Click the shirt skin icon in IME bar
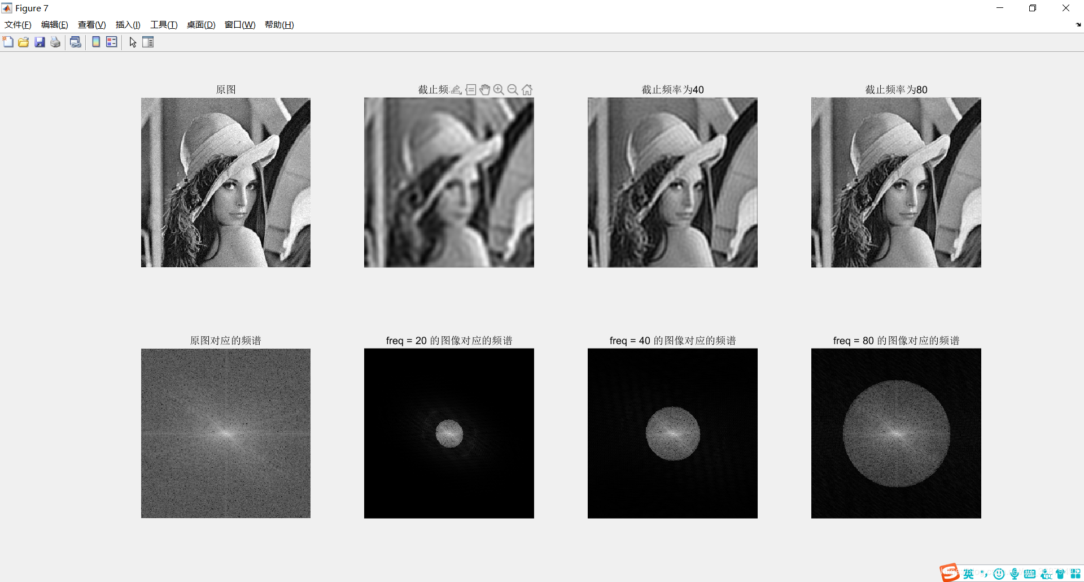This screenshot has height=582, width=1084. pyautogui.click(x=1060, y=574)
